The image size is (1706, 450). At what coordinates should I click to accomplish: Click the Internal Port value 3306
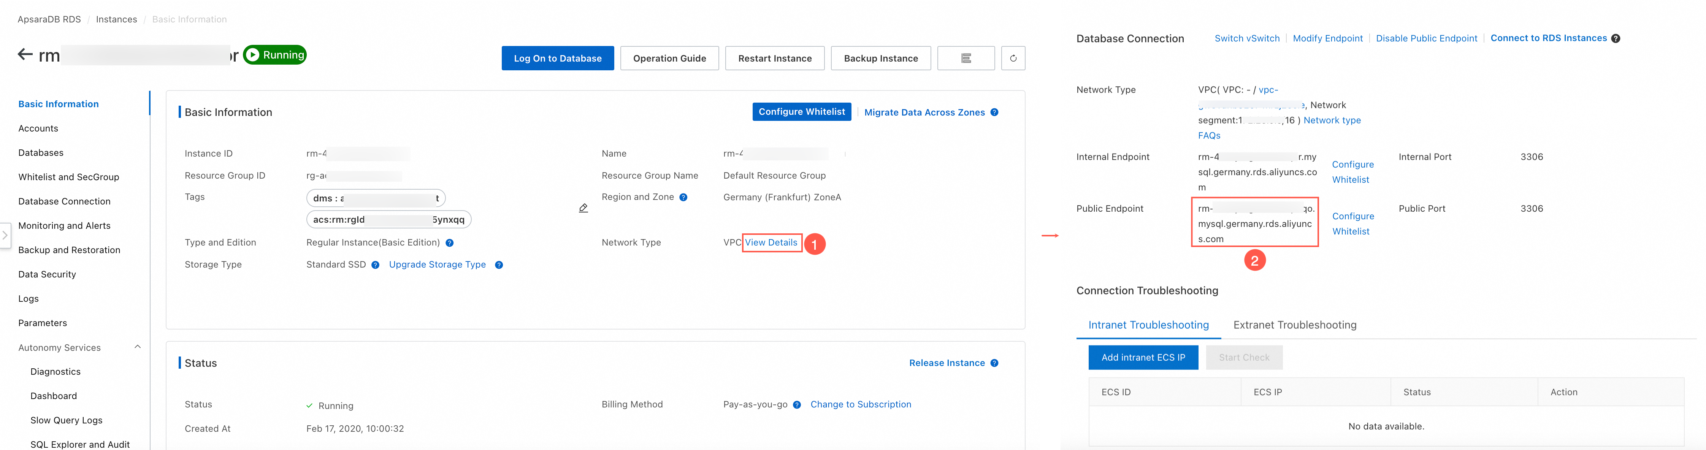(1532, 157)
